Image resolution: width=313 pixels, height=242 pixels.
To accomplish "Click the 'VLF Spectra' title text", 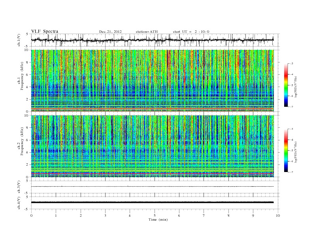I will [45, 31].
